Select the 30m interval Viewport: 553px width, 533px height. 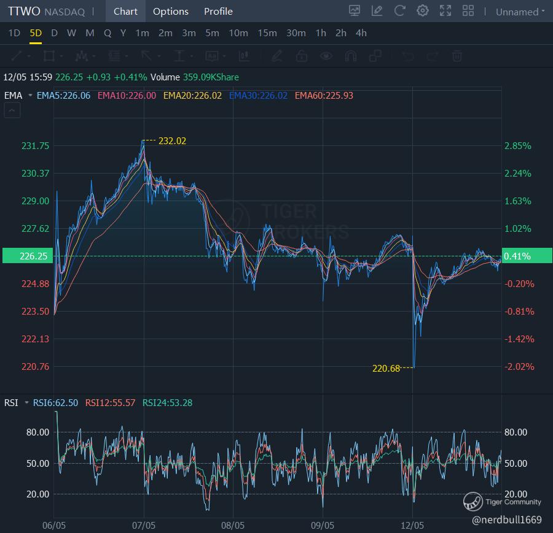coord(296,33)
